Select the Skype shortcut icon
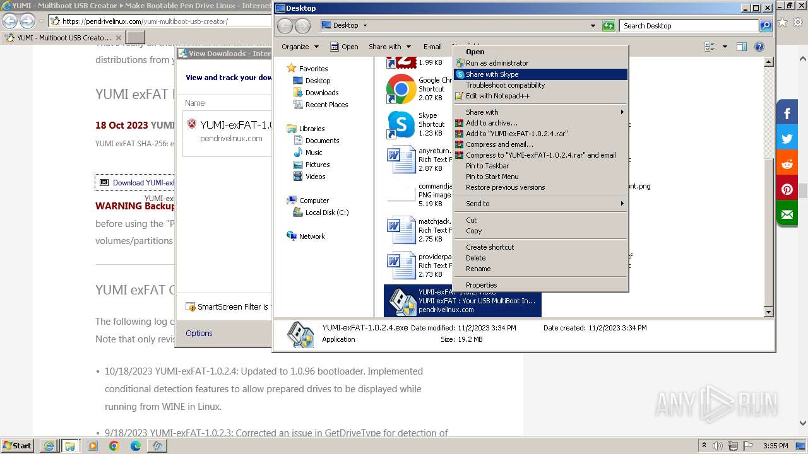Screen dimensions: 808x454 tap(401, 124)
